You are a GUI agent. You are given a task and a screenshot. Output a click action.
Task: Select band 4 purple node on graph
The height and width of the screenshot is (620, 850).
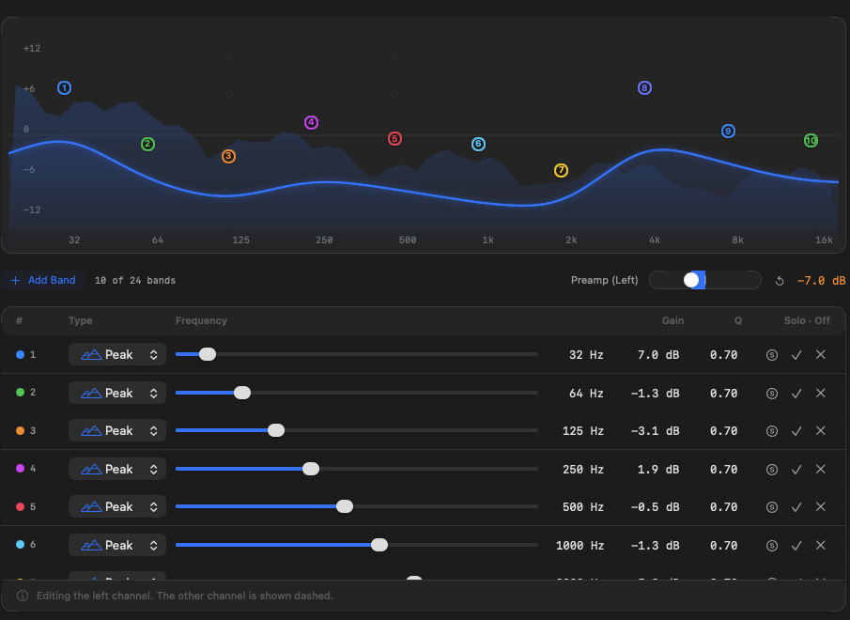point(311,122)
